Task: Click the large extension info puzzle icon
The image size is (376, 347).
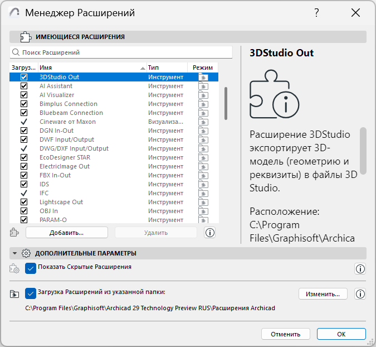Action: pos(274,94)
